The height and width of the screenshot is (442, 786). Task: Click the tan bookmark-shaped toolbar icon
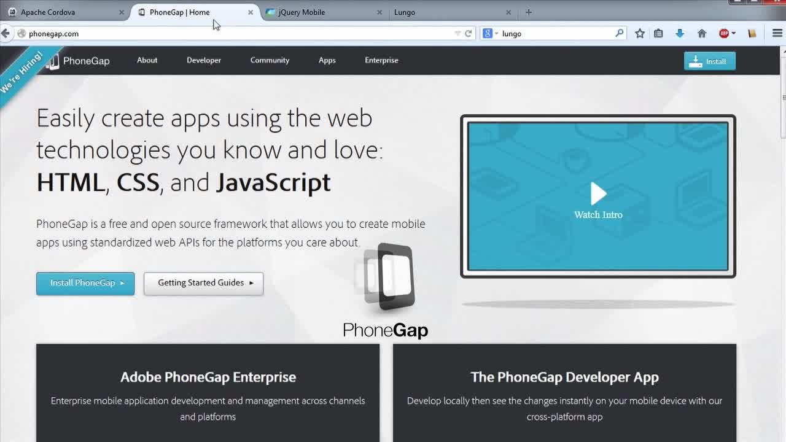point(752,34)
